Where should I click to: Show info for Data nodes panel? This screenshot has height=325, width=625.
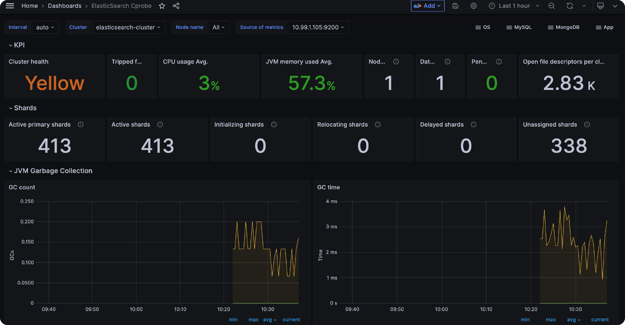point(448,62)
